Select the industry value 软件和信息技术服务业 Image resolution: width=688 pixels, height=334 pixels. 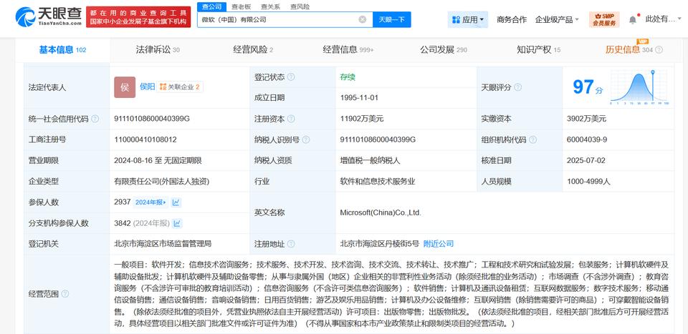pyautogui.click(x=378, y=181)
